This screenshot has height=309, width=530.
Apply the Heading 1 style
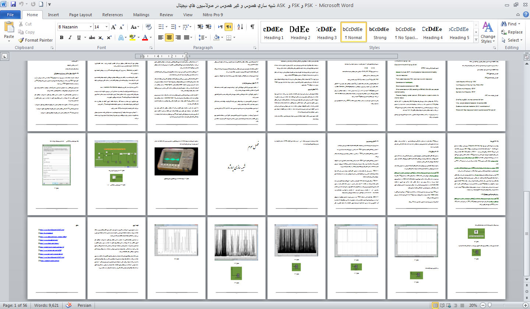[x=274, y=32]
